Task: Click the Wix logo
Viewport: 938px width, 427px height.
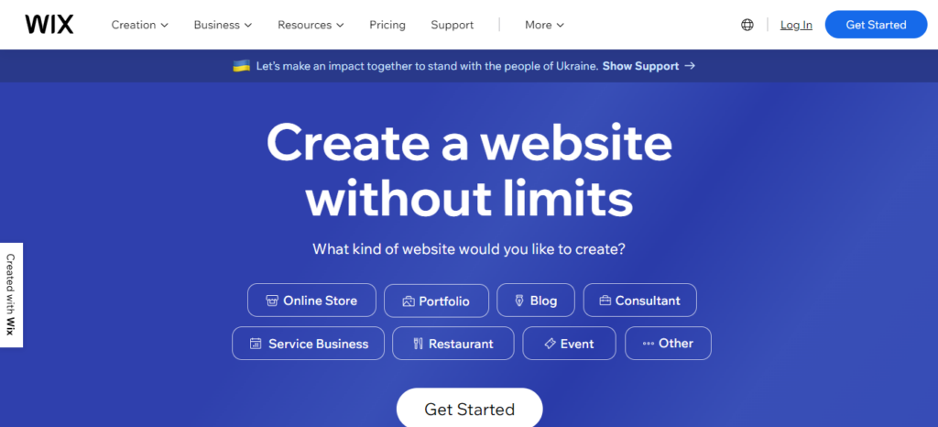Action: pos(49,25)
